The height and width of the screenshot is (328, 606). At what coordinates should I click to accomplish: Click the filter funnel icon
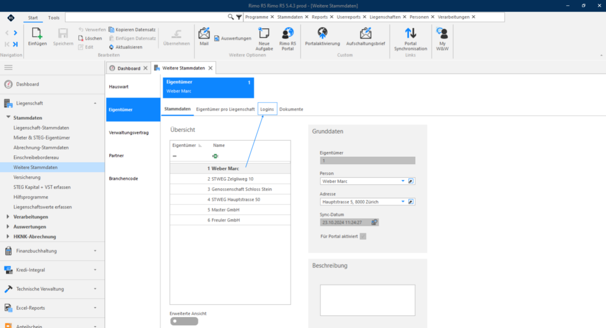click(x=239, y=17)
